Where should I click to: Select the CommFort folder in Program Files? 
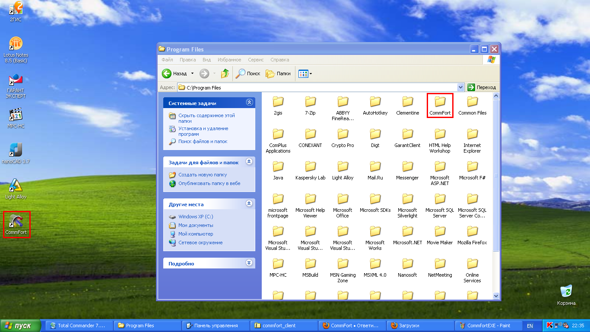(440, 102)
